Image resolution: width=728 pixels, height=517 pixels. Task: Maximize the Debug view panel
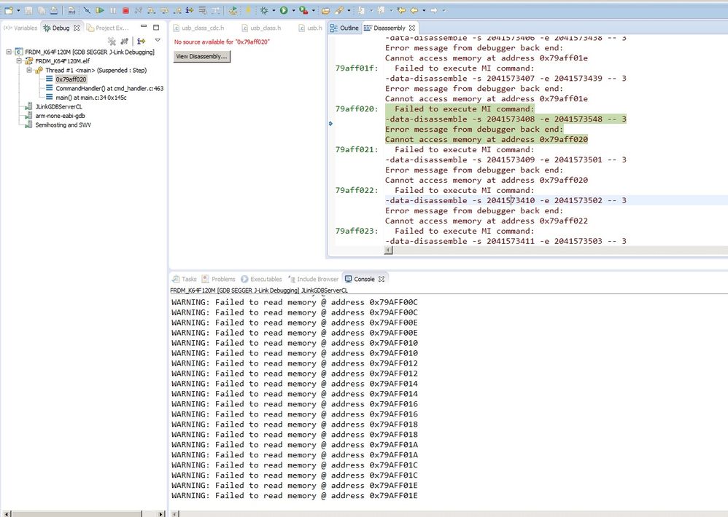tap(156, 28)
